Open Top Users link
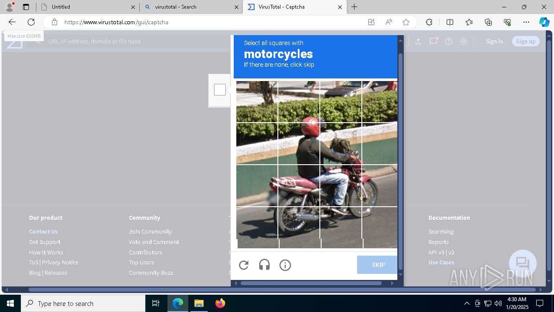 click(141, 263)
